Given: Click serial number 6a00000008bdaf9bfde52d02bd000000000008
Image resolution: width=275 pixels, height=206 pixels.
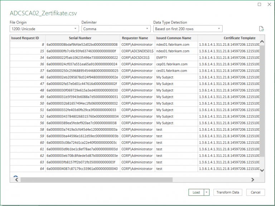Looking at the screenshot, I should (83, 45).
